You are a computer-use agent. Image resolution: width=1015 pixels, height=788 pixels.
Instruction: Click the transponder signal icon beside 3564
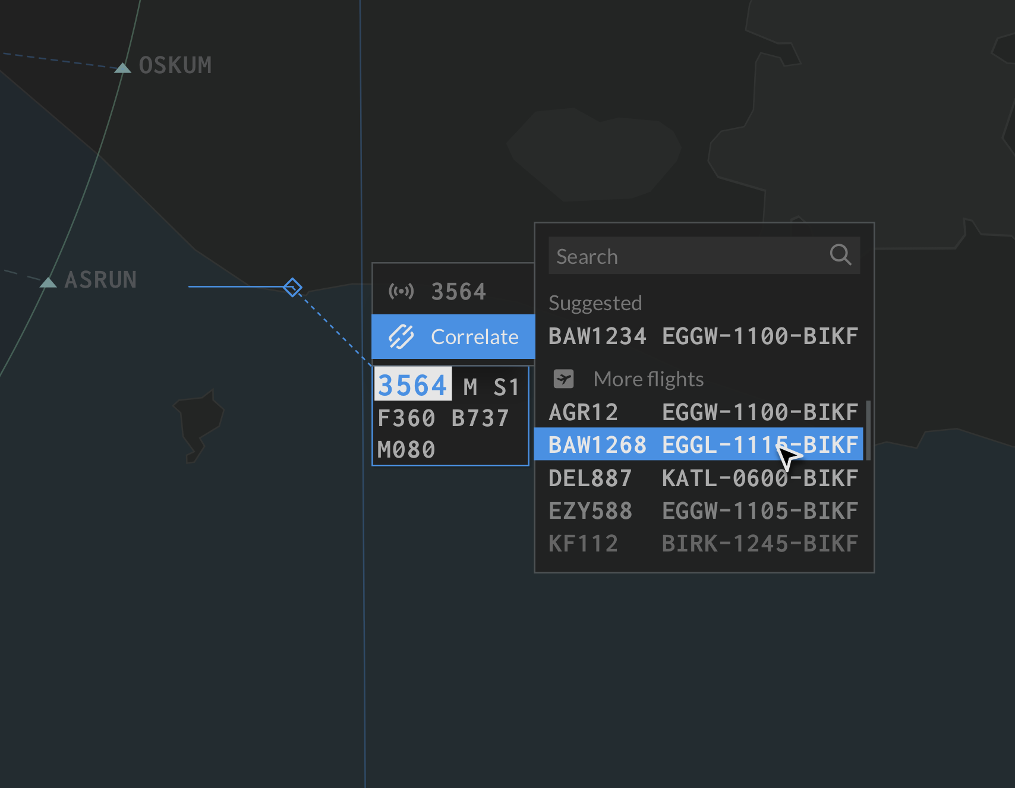point(401,291)
